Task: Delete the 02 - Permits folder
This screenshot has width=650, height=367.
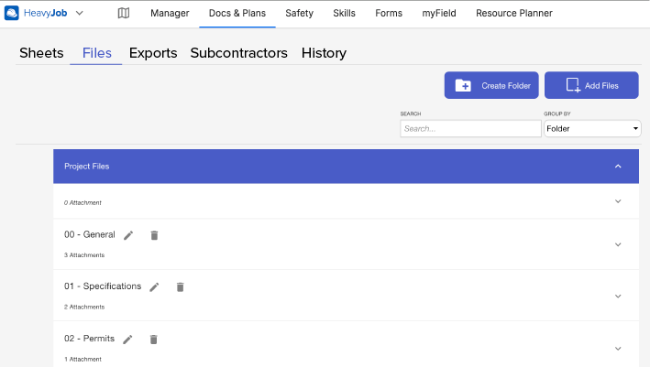Action: click(x=154, y=339)
